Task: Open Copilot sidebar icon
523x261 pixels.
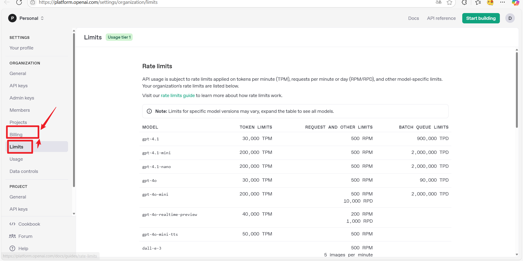Action: coord(515,2)
